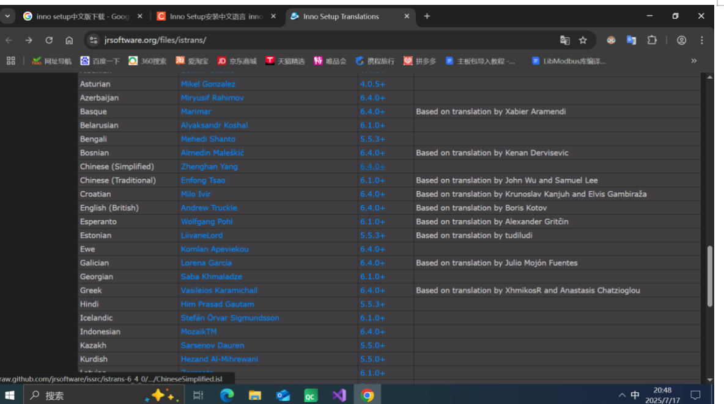Click the avatar extension icon in toolbar
Screen dimensions: 724x404
(611, 40)
